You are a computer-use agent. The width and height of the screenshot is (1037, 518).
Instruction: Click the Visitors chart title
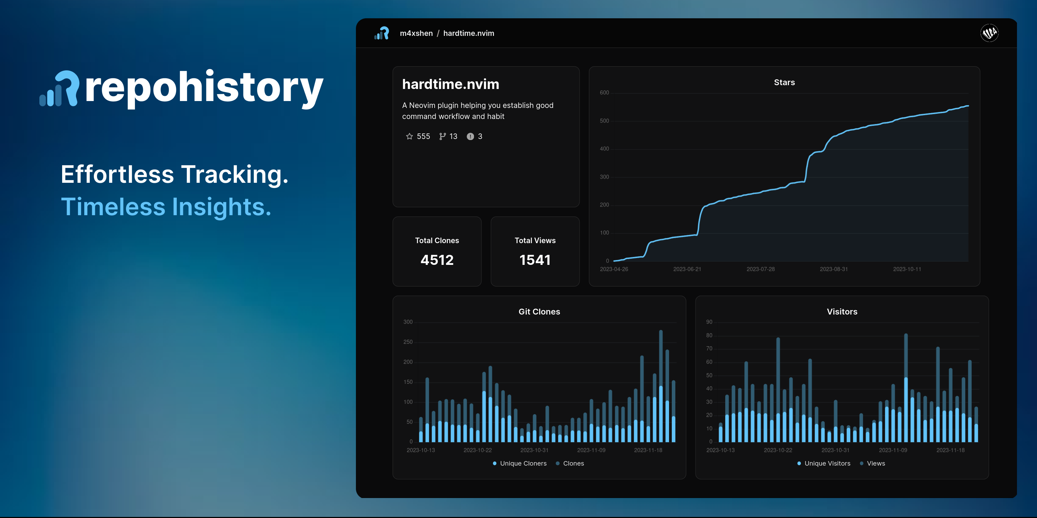click(x=842, y=312)
